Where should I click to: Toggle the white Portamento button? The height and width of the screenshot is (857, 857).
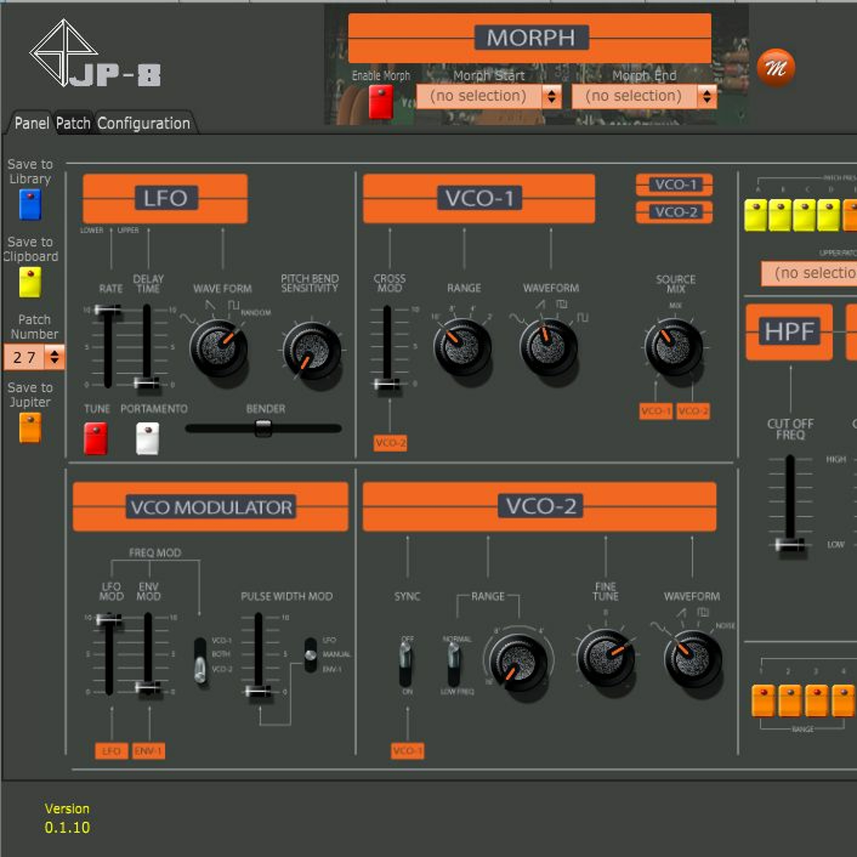click(x=147, y=438)
